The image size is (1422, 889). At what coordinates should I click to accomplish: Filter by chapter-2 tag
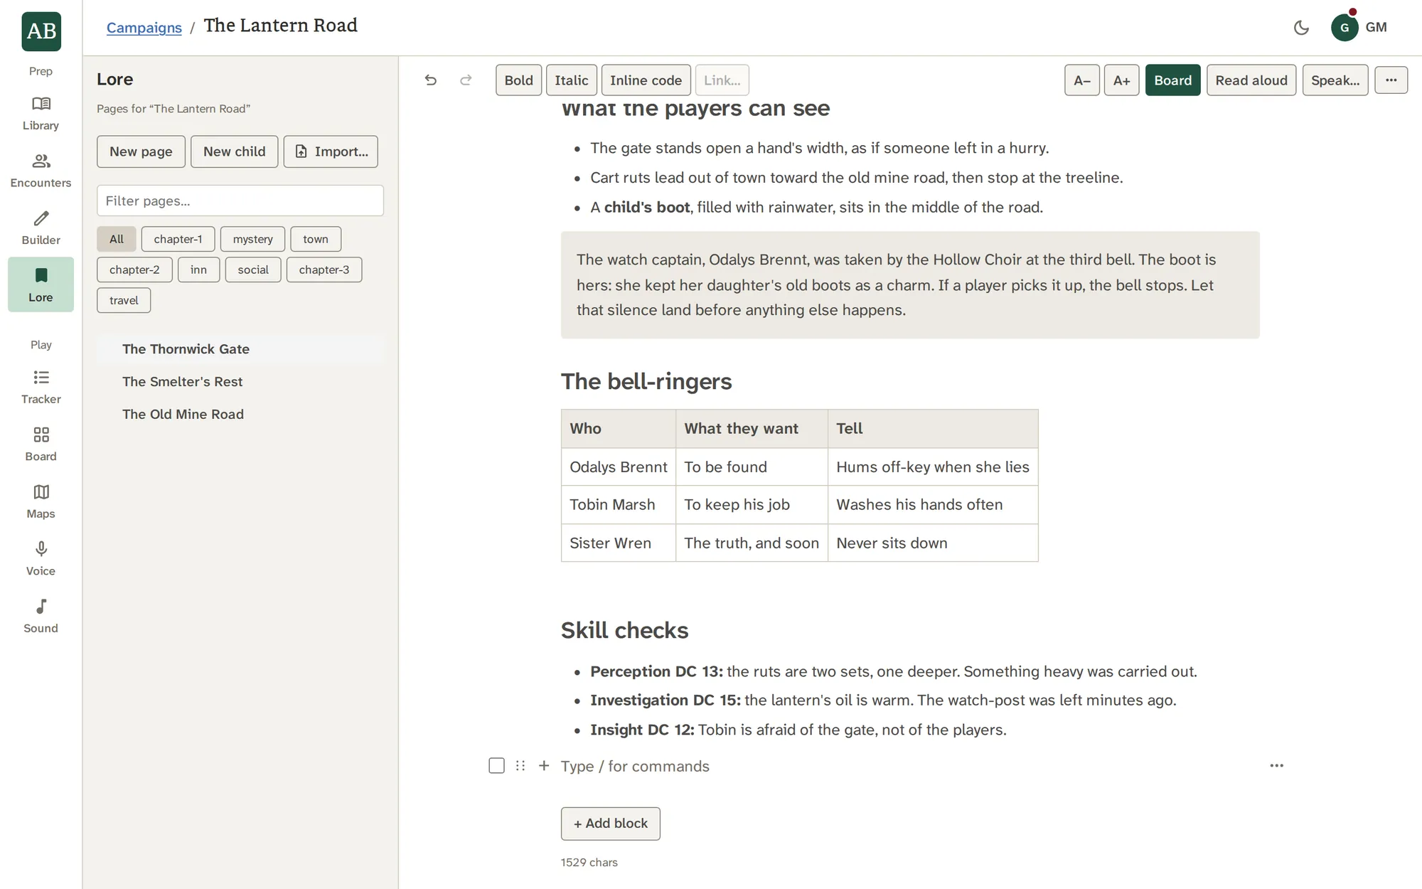click(134, 270)
